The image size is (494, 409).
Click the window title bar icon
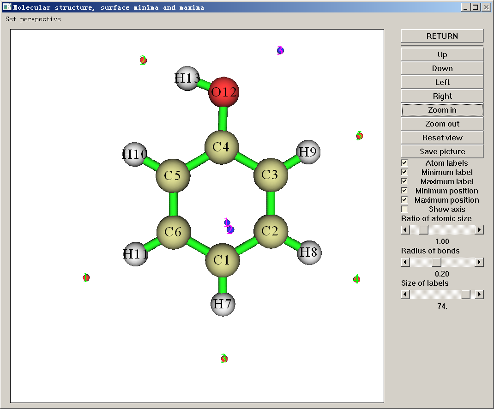[7, 7]
